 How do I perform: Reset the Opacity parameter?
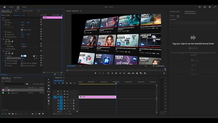coord(41,44)
